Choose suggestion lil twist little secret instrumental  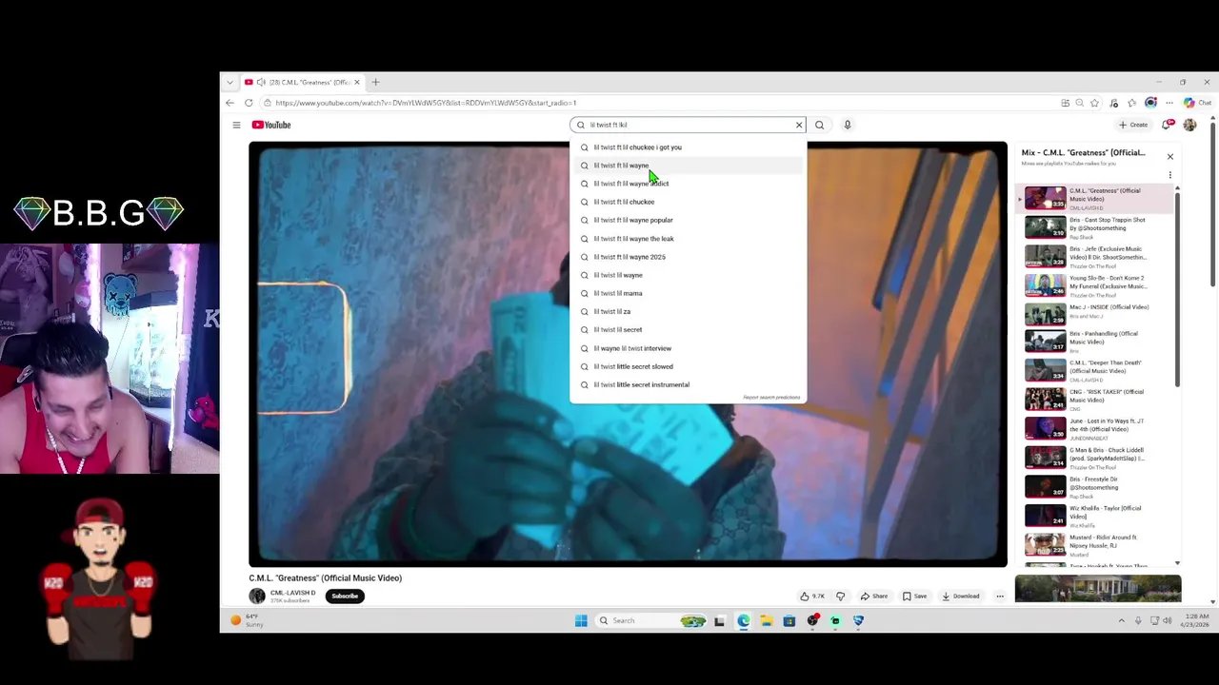point(688,384)
